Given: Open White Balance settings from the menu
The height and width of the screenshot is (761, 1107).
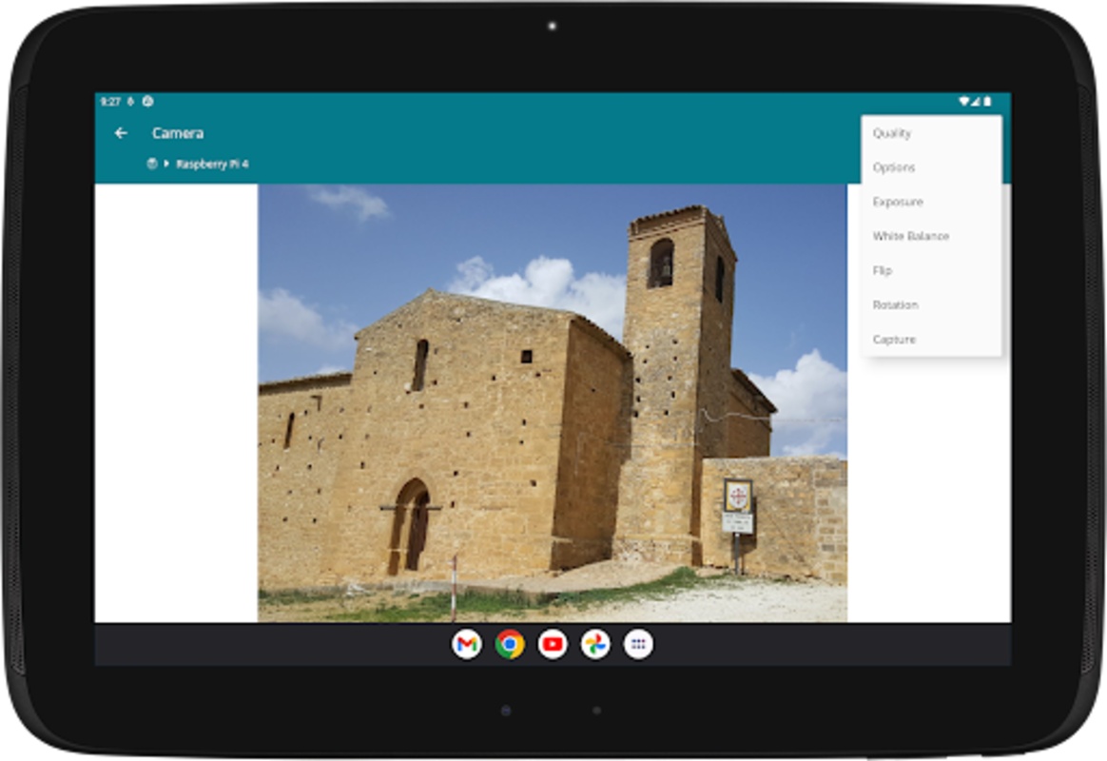Looking at the screenshot, I should point(910,236).
